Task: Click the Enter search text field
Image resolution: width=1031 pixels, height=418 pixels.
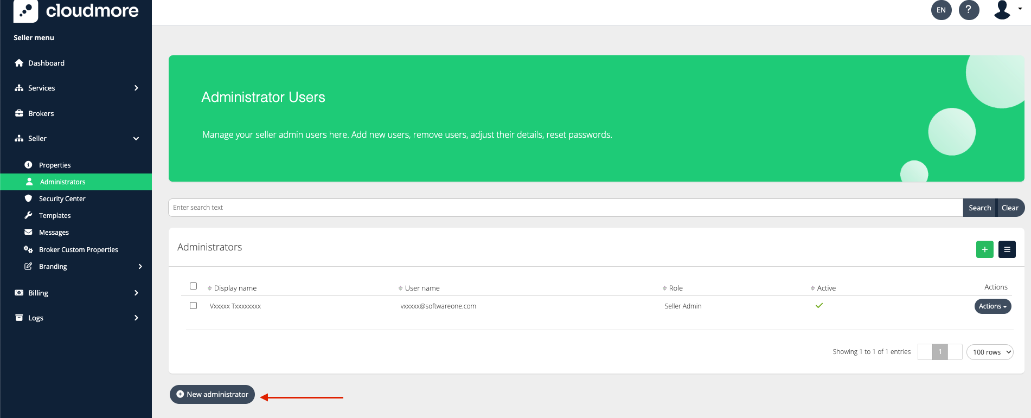Action: [564, 208]
